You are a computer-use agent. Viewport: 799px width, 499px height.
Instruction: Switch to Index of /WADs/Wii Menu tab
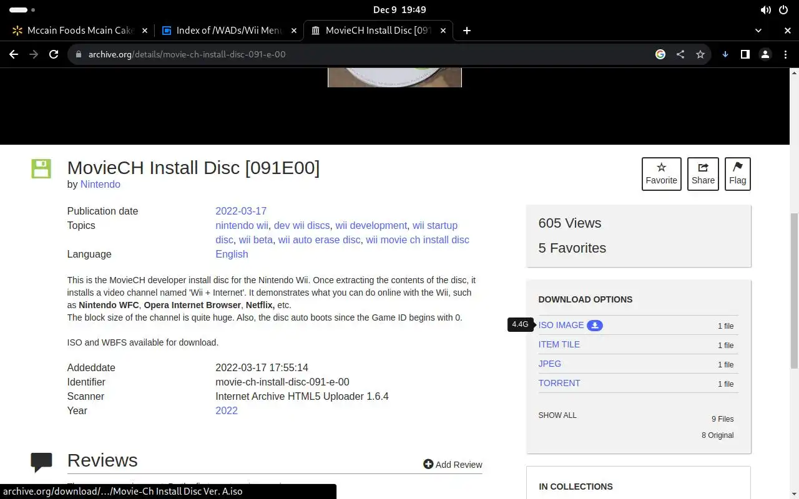228,30
